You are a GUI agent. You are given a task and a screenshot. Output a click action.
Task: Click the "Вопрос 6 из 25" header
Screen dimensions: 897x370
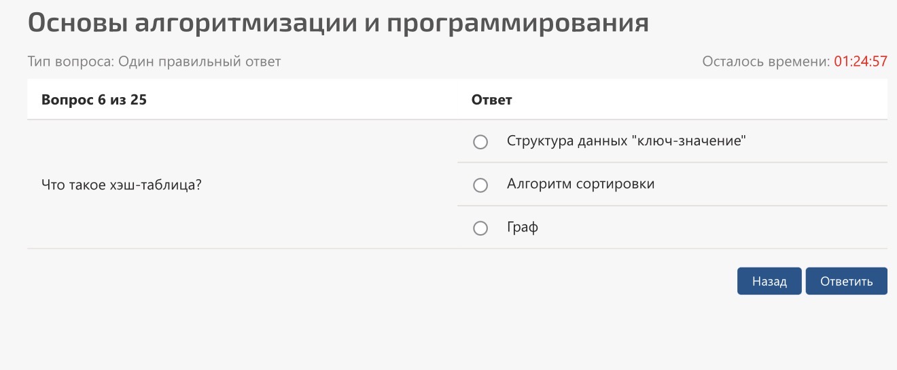(x=94, y=100)
